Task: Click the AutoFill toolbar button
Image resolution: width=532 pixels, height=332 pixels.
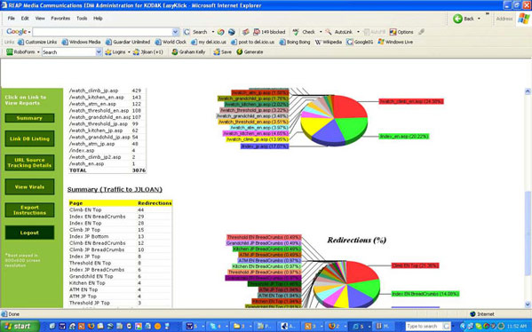Action: [375, 32]
